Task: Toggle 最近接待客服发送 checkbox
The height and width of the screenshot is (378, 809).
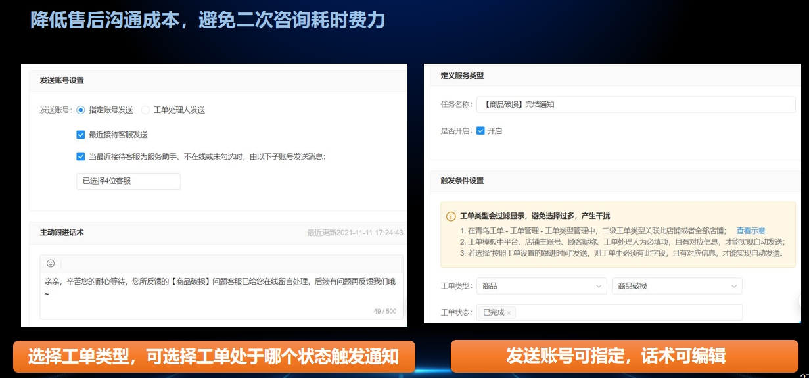Action: point(81,135)
